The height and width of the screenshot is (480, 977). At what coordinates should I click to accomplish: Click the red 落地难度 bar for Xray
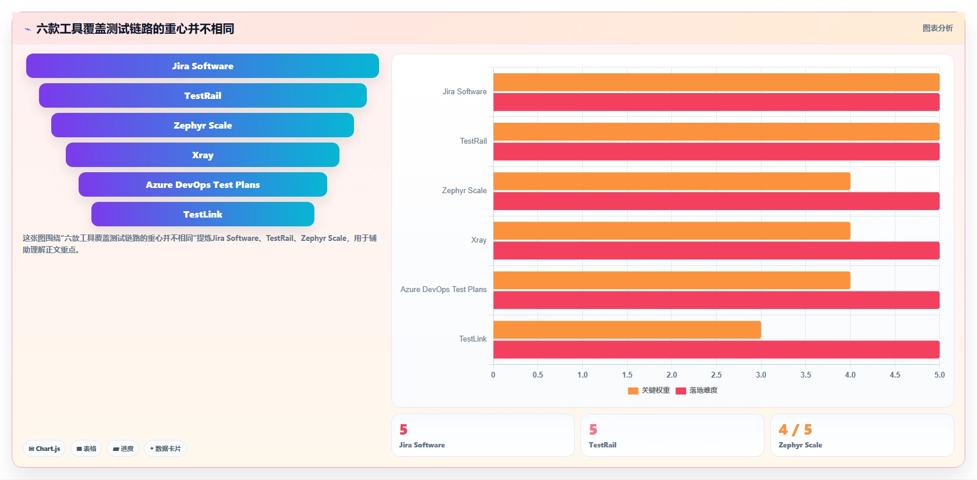click(x=716, y=250)
